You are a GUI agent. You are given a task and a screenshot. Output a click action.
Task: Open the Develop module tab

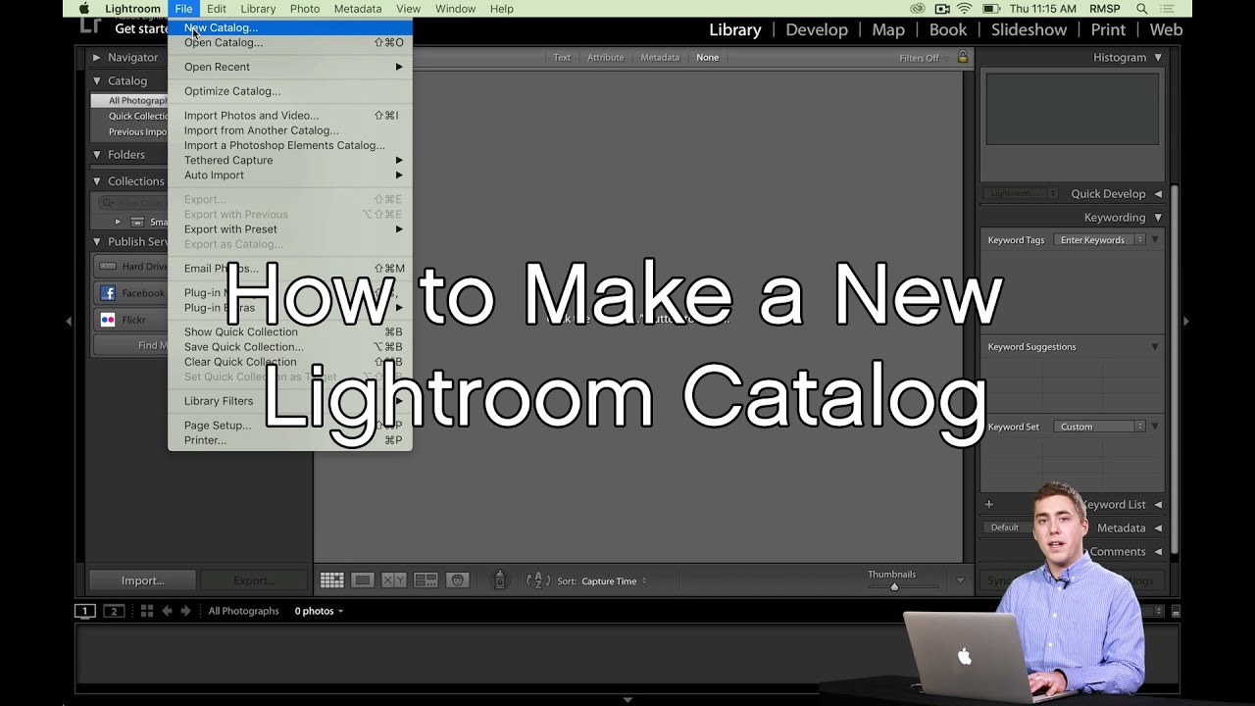[817, 29]
